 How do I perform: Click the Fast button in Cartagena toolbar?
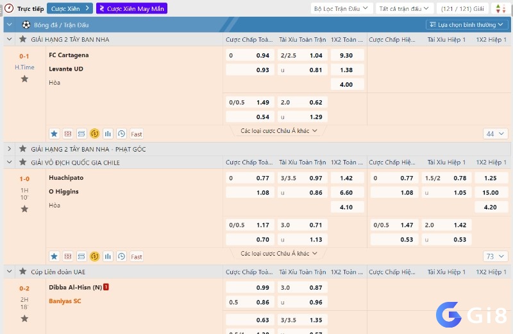coord(137,134)
